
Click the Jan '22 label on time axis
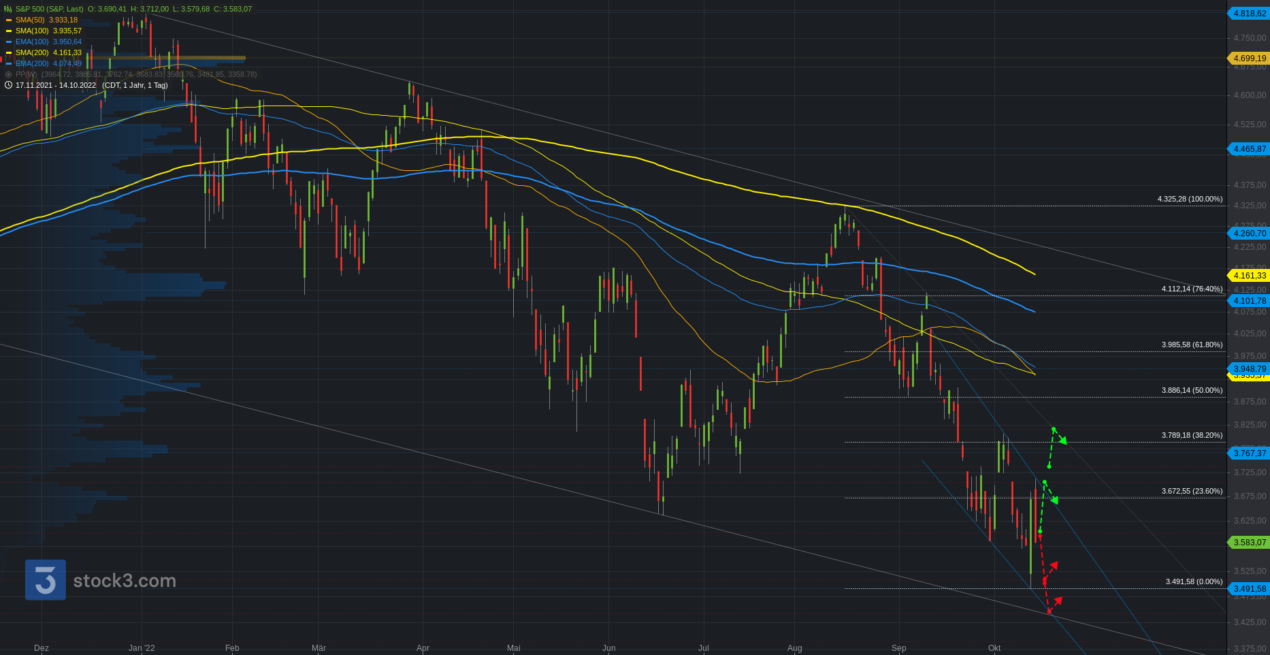[x=142, y=648]
